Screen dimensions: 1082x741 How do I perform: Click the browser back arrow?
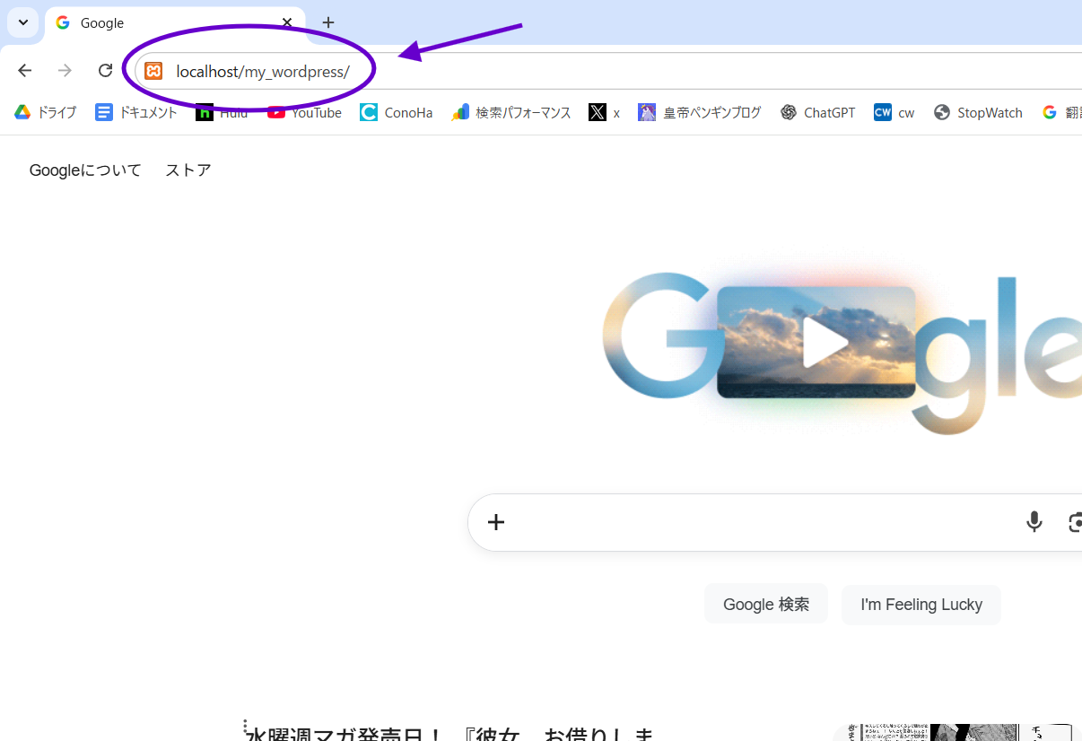24,71
